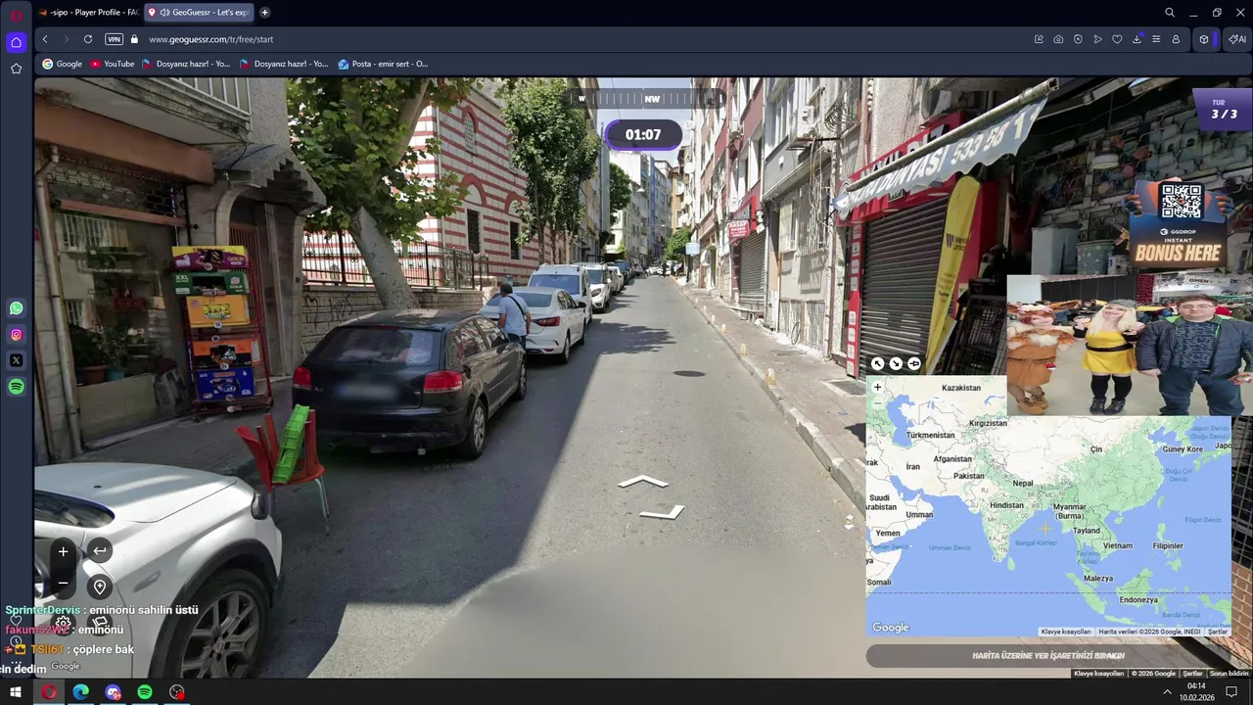Open the YouTube bookmark
The height and width of the screenshot is (705, 1253).
[x=112, y=64]
